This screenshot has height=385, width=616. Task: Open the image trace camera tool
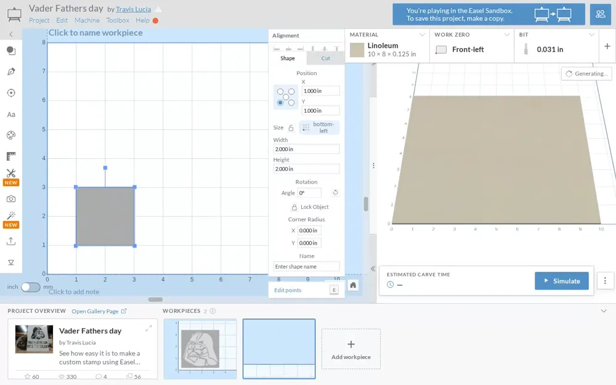[11, 199]
